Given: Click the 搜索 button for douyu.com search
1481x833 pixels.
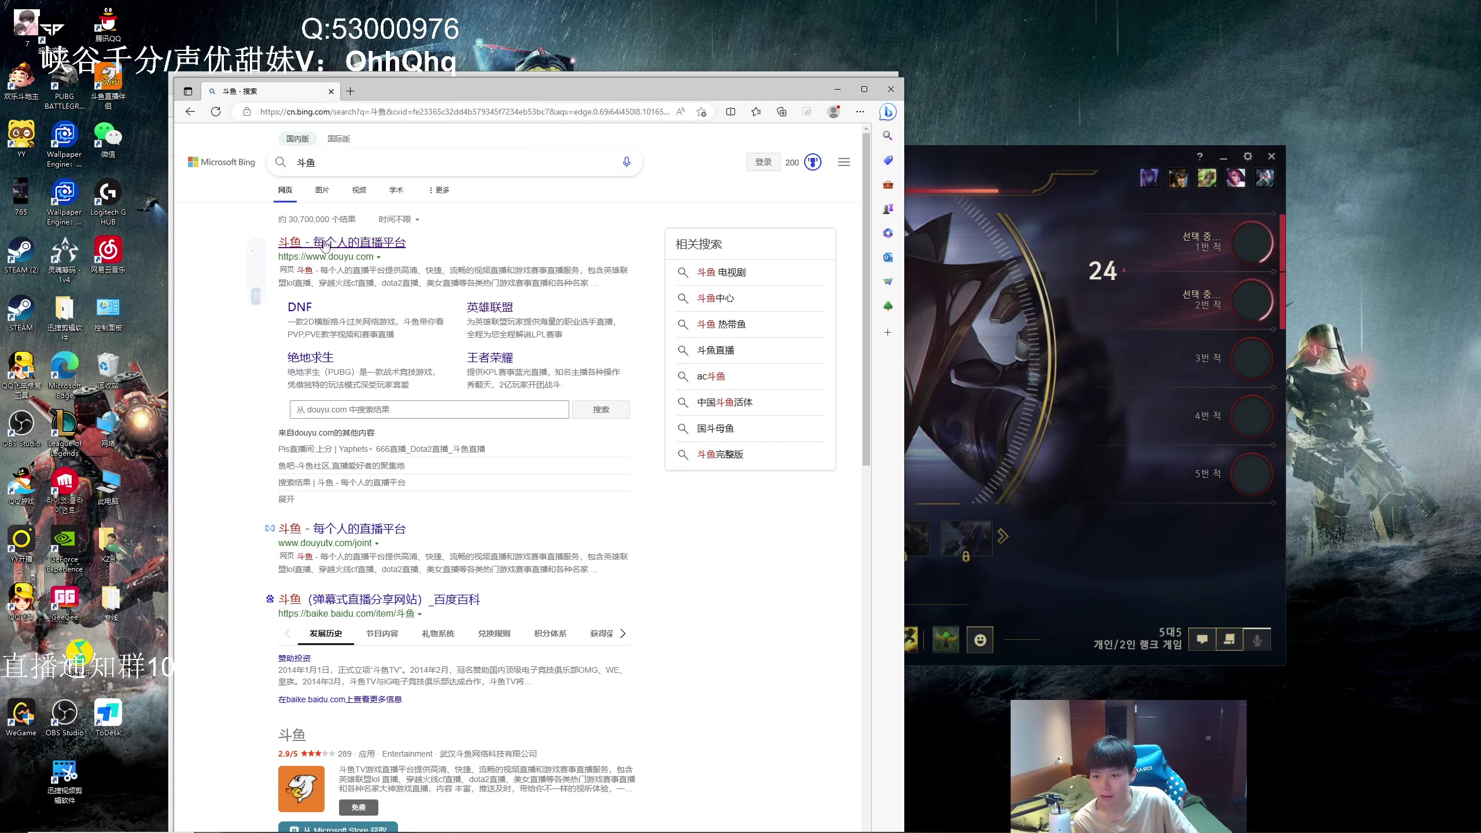Looking at the screenshot, I should click(x=601, y=410).
